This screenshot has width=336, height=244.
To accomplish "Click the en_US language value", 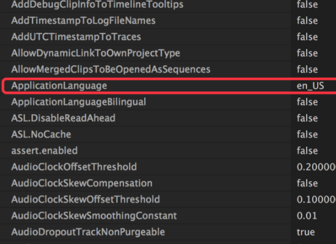I will coord(310,86).
